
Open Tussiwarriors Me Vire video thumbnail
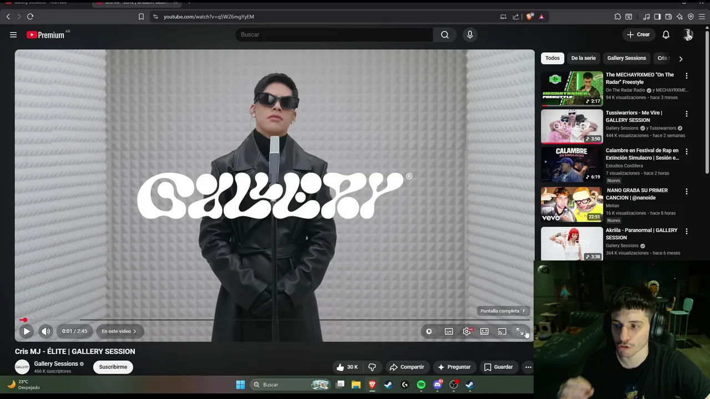pos(572,126)
